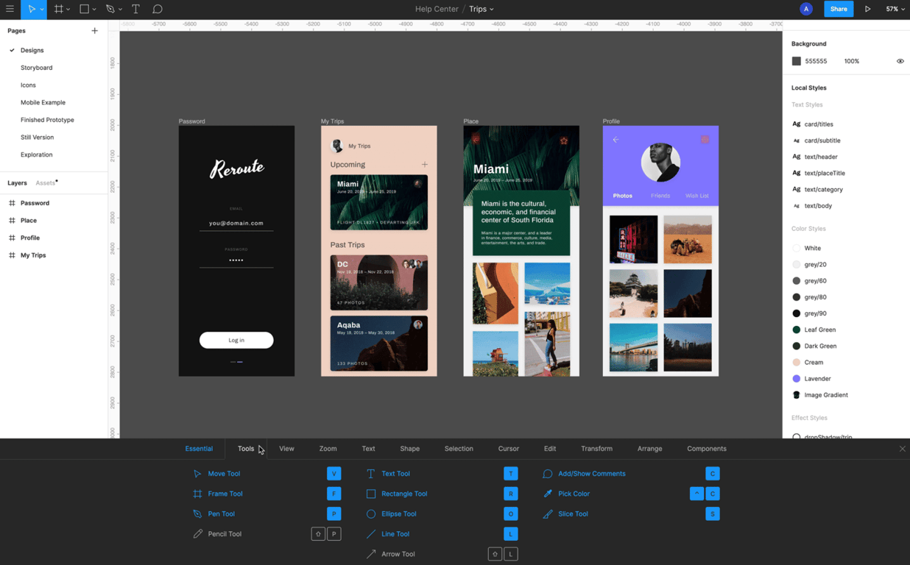Click the Arrow Tool shortcut icon
The height and width of the screenshot is (565, 910).
click(371, 554)
